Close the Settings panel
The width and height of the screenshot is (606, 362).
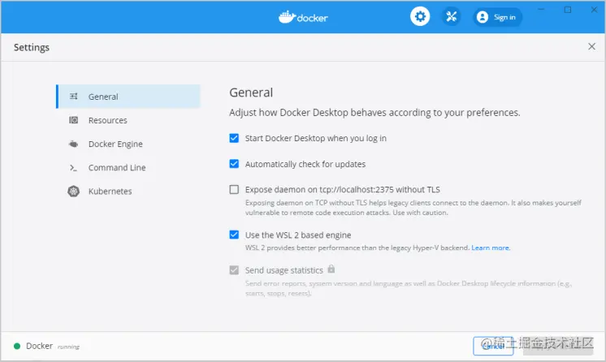pyautogui.click(x=591, y=47)
